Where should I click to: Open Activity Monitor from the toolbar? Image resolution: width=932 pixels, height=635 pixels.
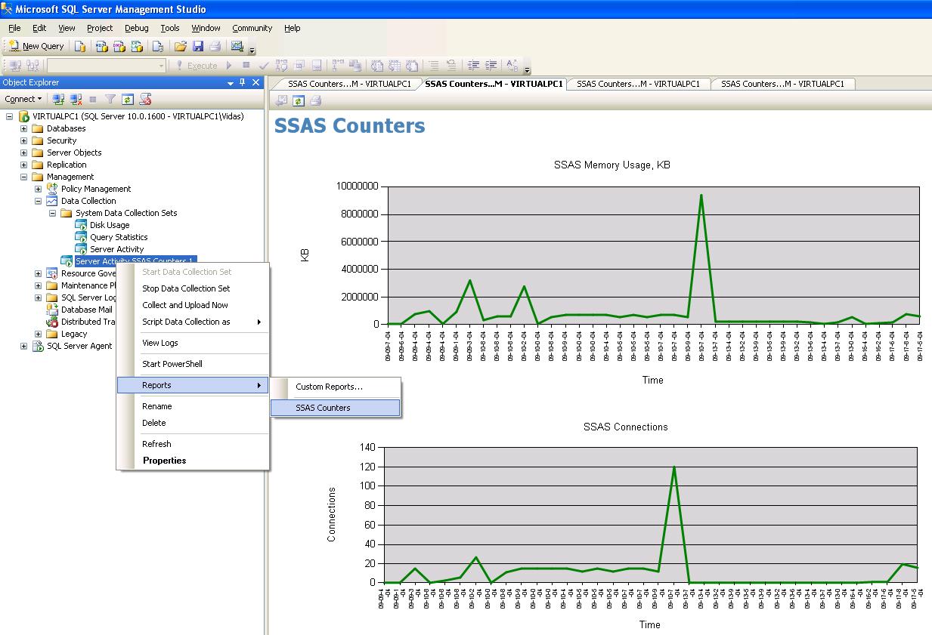coord(237,46)
